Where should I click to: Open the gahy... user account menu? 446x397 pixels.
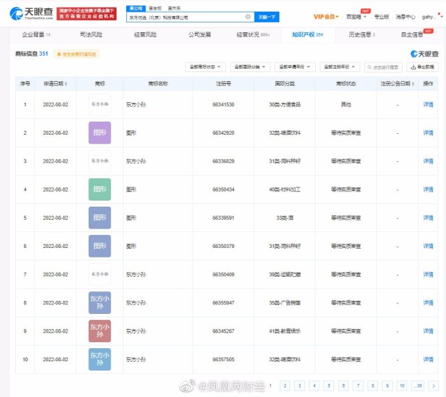click(432, 16)
